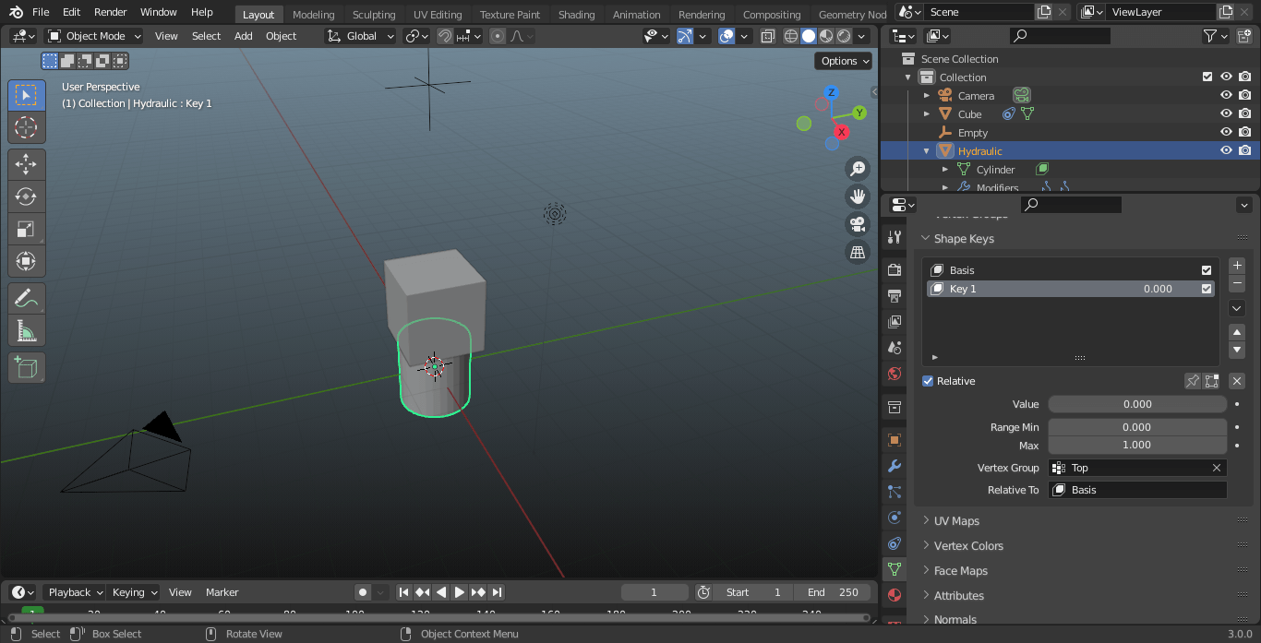This screenshot has width=1261, height=643.
Task: Open the Object menu
Action: click(281, 35)
